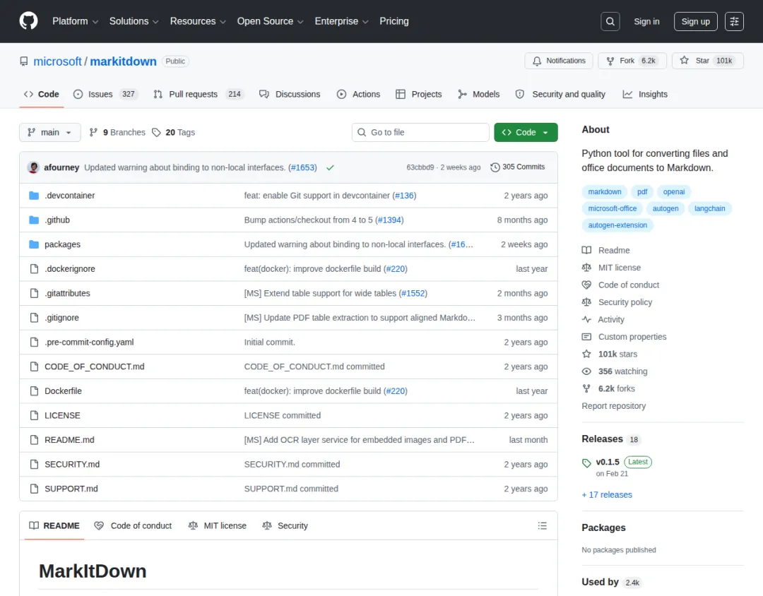Click the Notifications bell button
This screenshot has width=763, height=596.
coord(559,61)
